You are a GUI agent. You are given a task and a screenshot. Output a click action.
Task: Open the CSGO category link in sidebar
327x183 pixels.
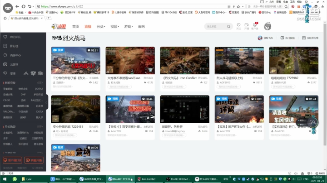[x=6, y=100]
